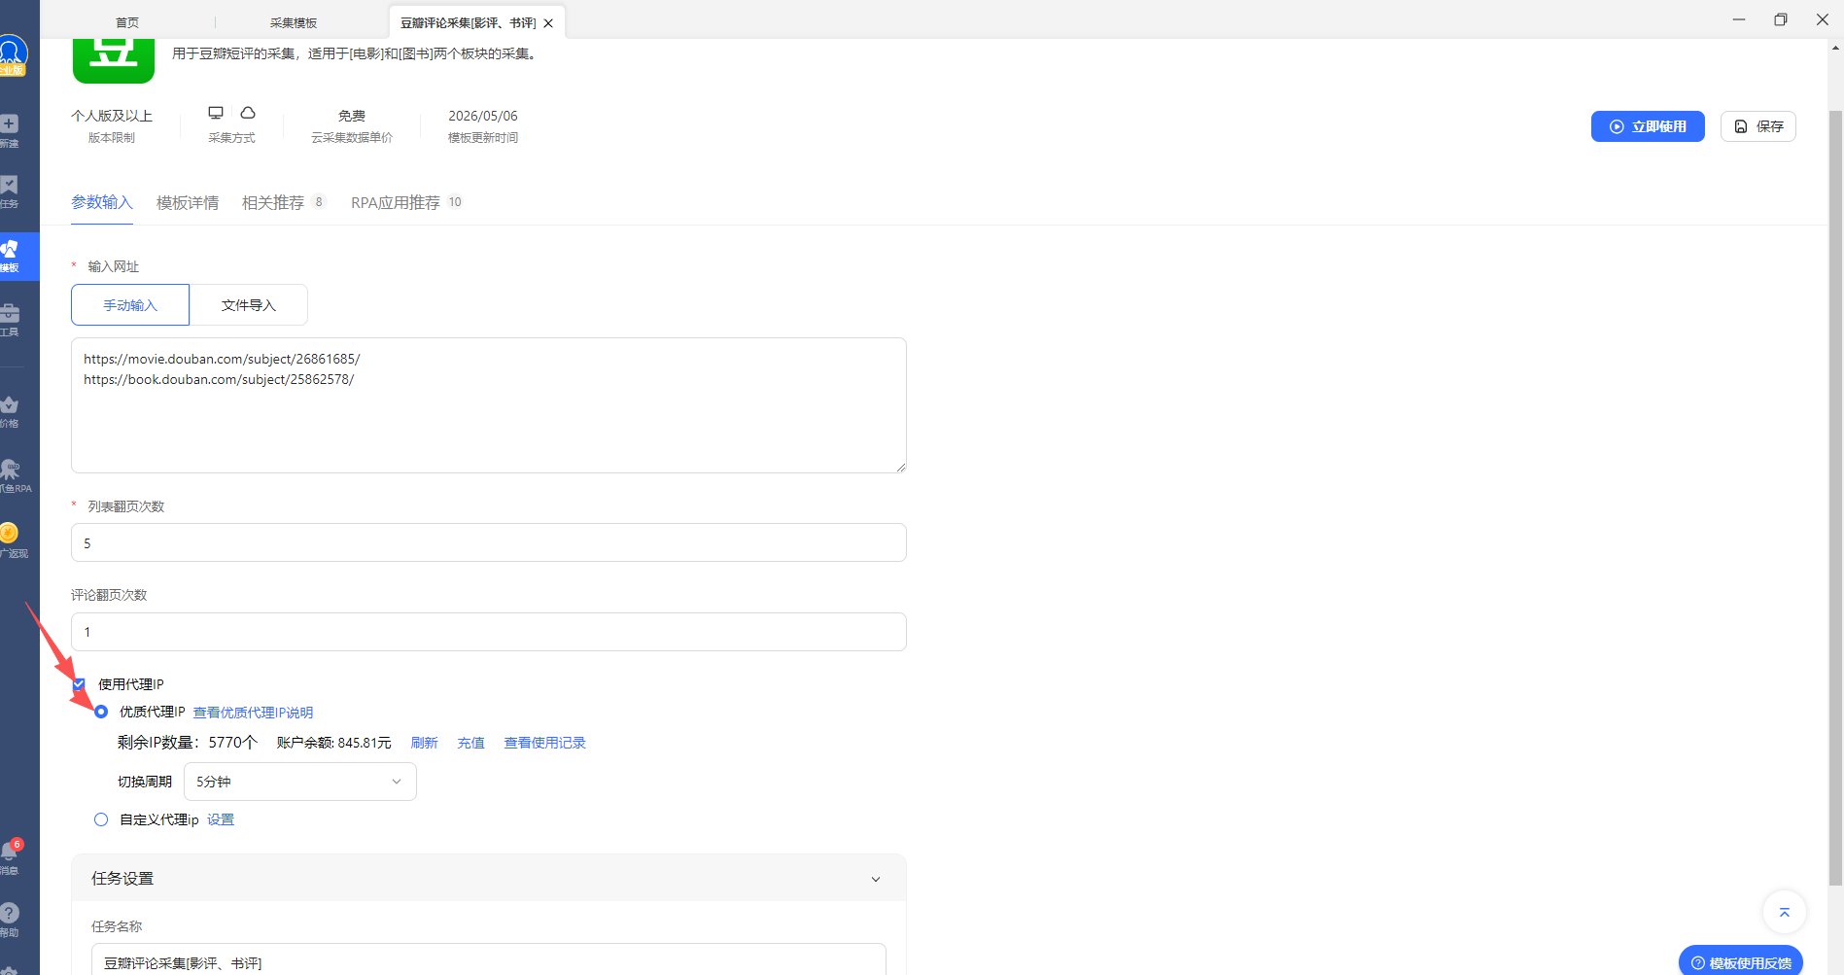This screenshot has width=1844, height=975.
Task: Click the 剩余IP数量: 5770个 text
Action: tap(188, 743)
